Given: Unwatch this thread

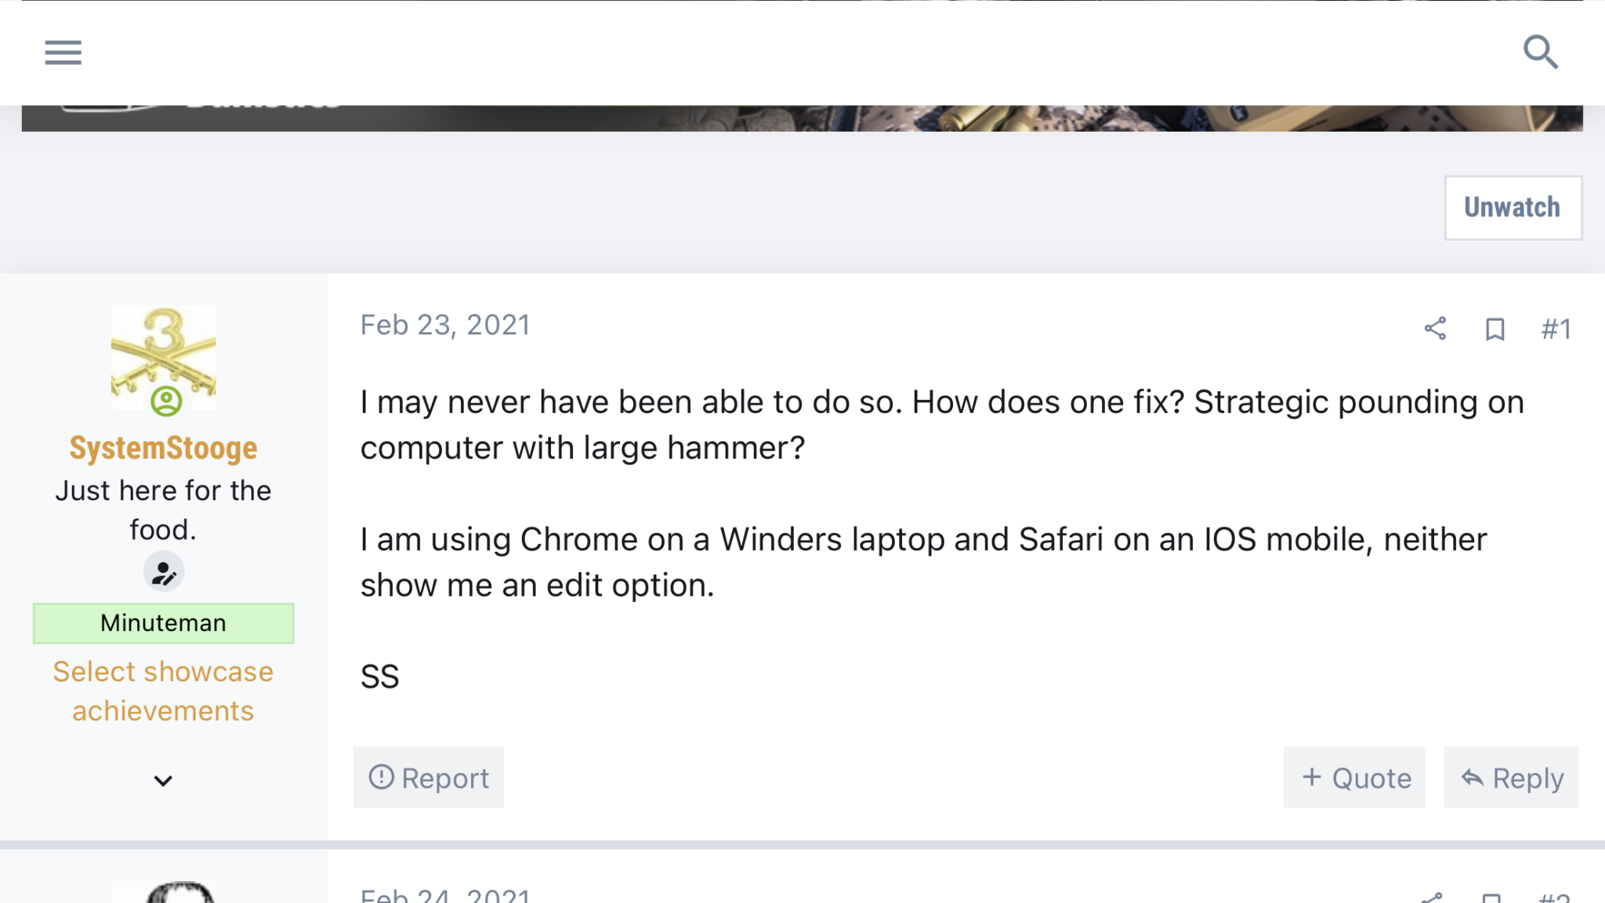Looking at the screenshot, I should coord(1513,208).
